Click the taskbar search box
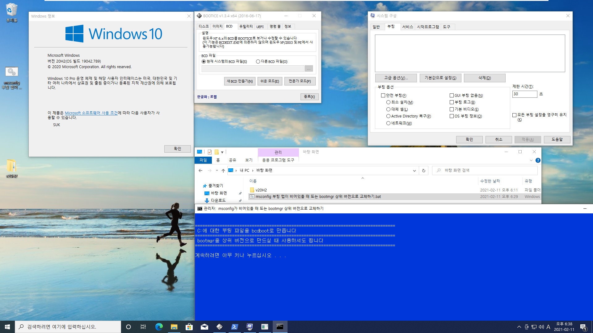The image size is (593, 333). pos(68,327)
